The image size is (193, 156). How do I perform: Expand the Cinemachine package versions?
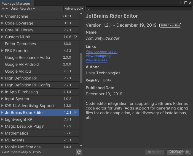(x=2, y=16)
